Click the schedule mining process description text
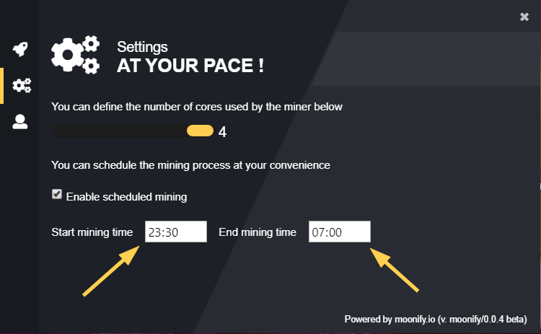The height and width of the screenshot is (334, 541). [x=191, y=165]
